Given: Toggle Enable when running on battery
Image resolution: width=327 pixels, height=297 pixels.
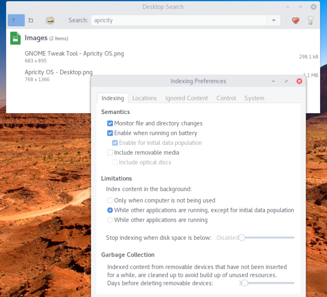Looking at the screenshot, I should (110, 133).
